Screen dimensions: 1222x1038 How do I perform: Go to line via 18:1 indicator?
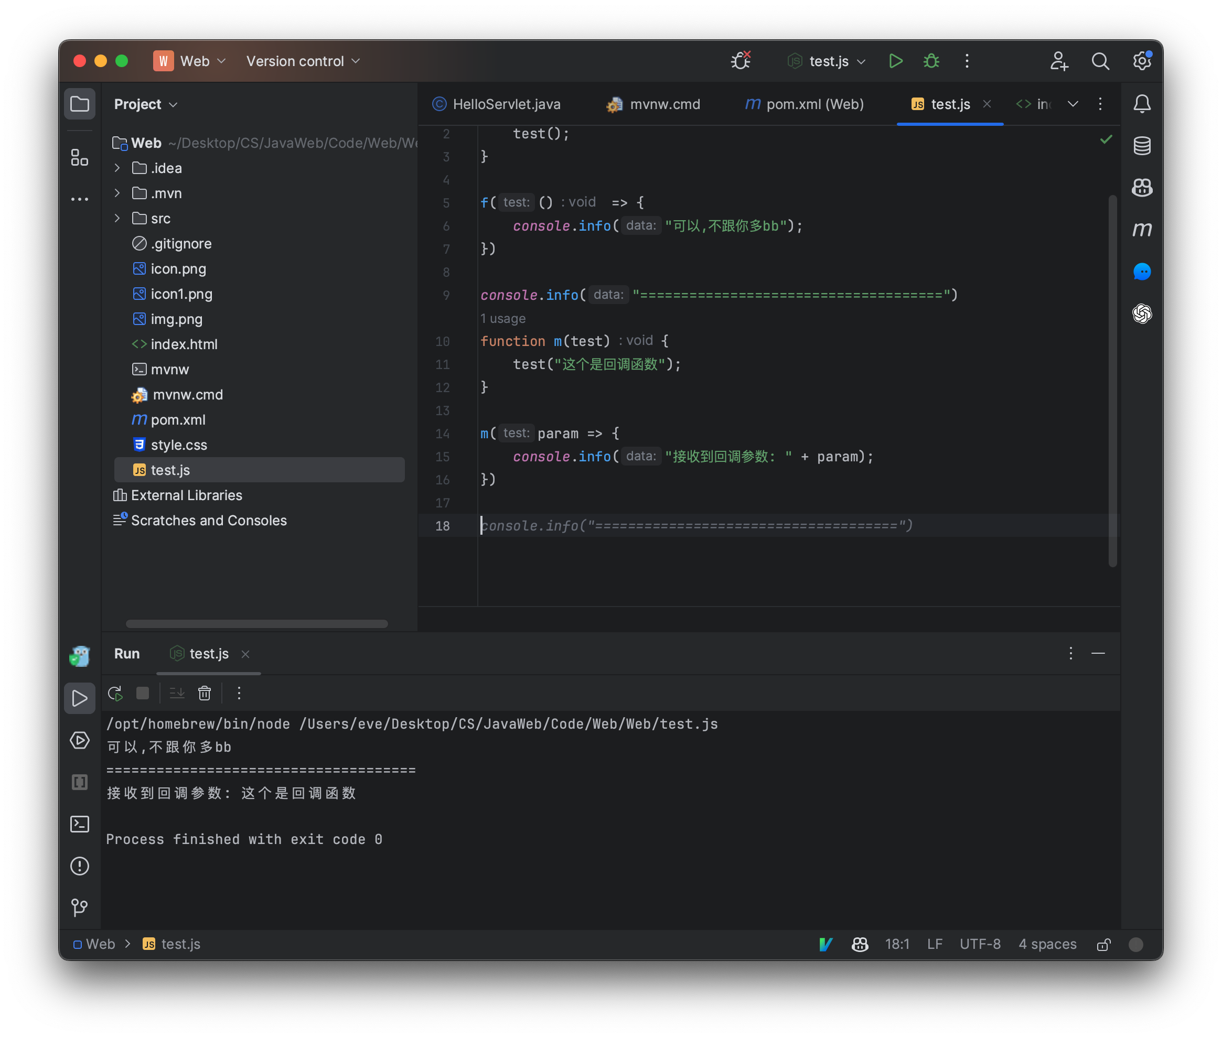tap(897, 945)
